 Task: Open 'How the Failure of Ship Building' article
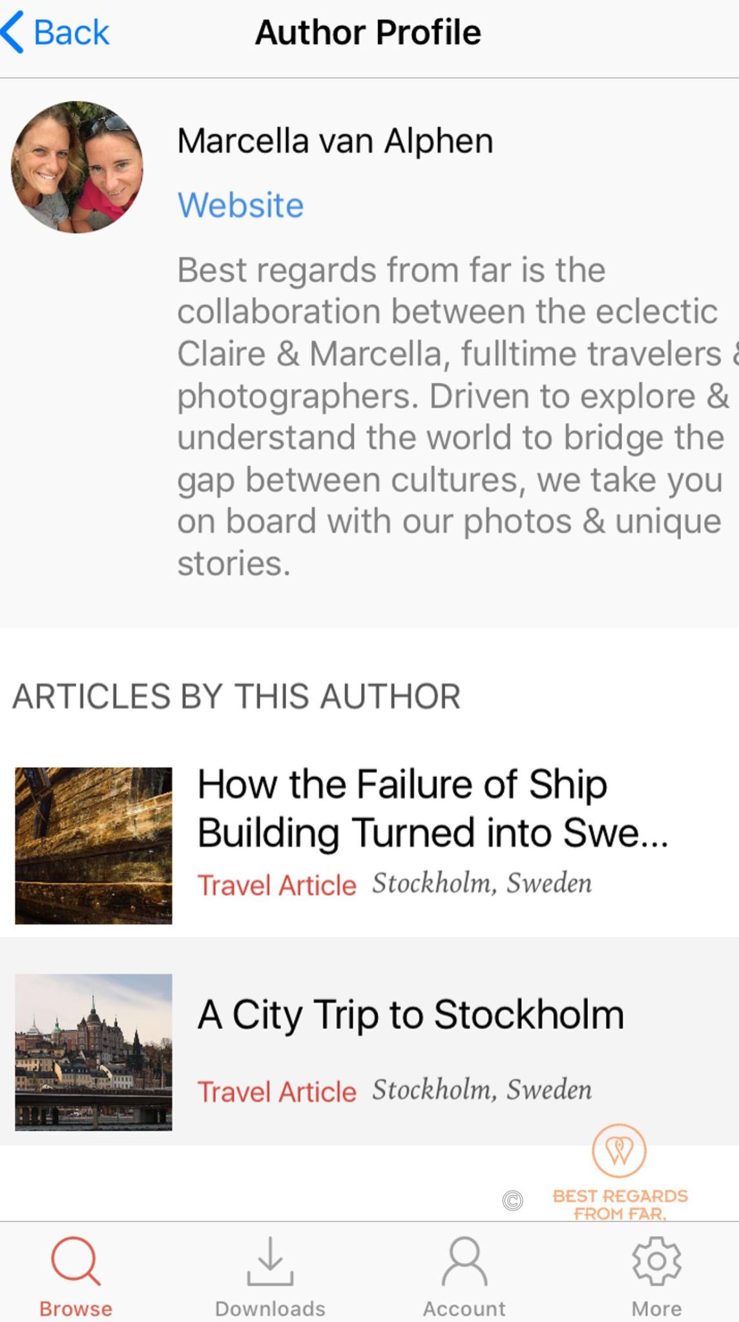pos(433,808)
